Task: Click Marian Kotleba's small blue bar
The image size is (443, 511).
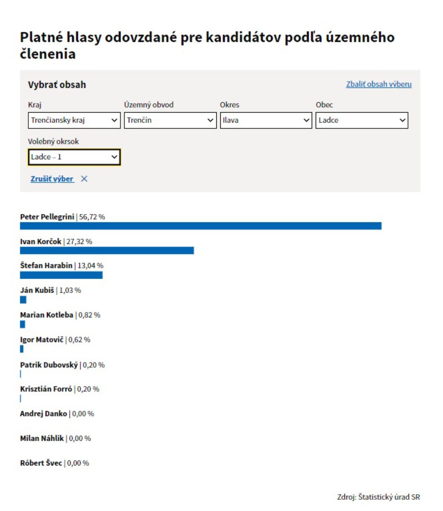Action: 22,325
